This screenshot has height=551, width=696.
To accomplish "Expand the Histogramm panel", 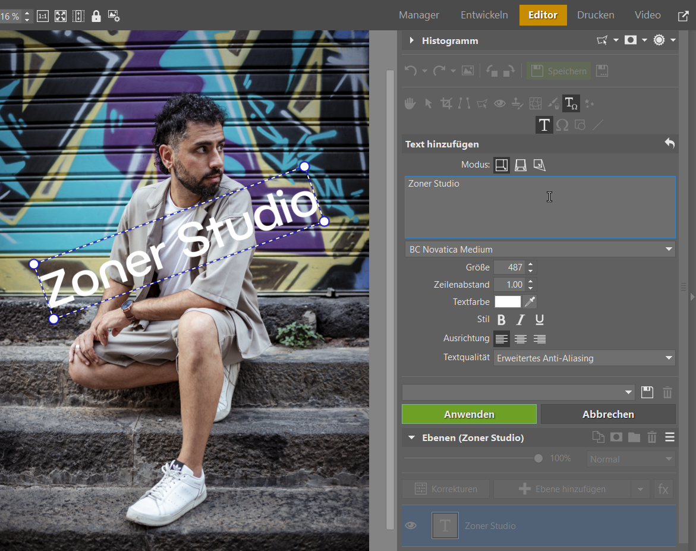I will 411,40.
